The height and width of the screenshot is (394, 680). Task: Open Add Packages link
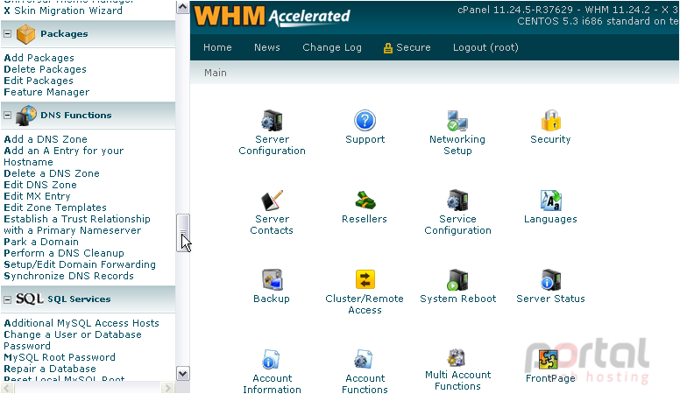(x=39, y=58)
